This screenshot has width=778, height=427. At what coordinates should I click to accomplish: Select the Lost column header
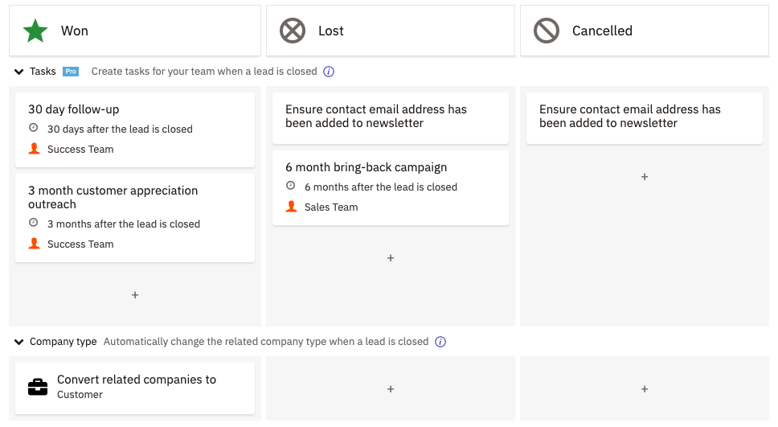coord(391,31)
